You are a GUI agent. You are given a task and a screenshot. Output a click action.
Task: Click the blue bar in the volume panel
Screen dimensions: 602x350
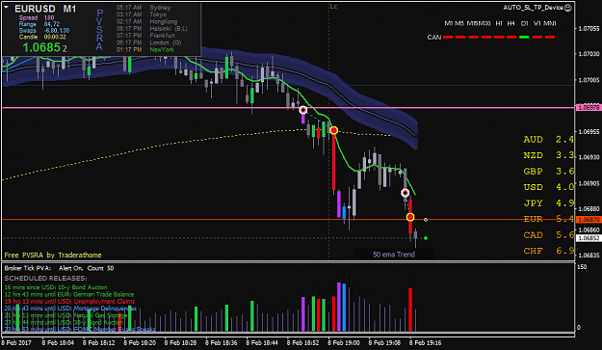[344, 308]
